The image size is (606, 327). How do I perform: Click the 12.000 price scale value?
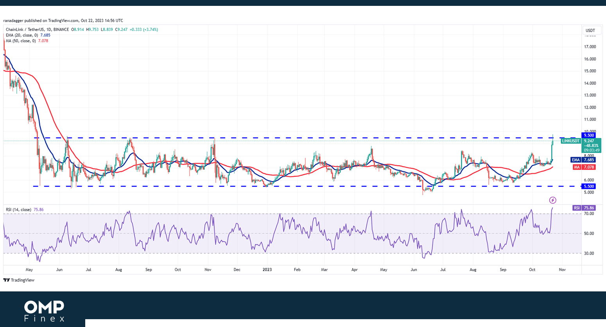tap(590, 108)
